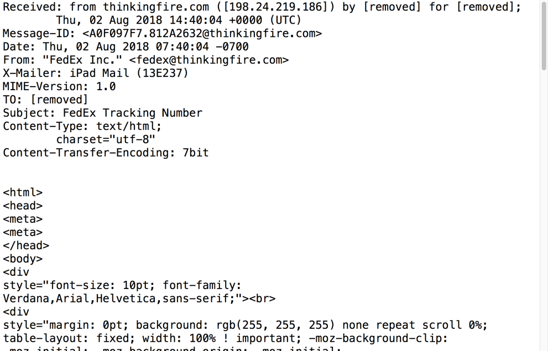Image resolution: width=548 pixels, height=351 pixels.
Task: Click the X-Mailer iPad Mail line
Action: 96,73
